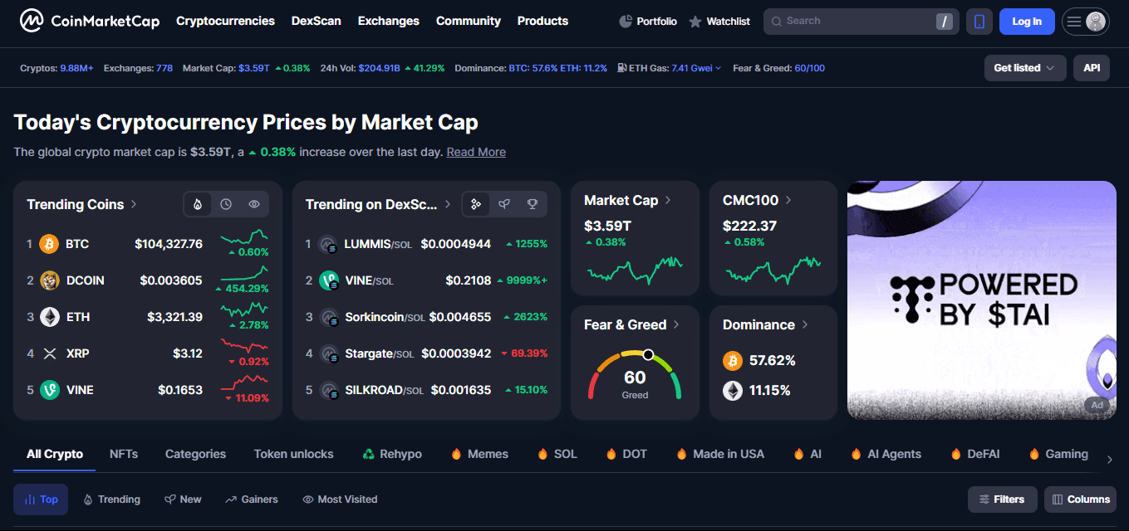This screenshot has width=1129, height=531.
Task: Select the Most Visited filter pill
Action: click(x=340, y=499)
